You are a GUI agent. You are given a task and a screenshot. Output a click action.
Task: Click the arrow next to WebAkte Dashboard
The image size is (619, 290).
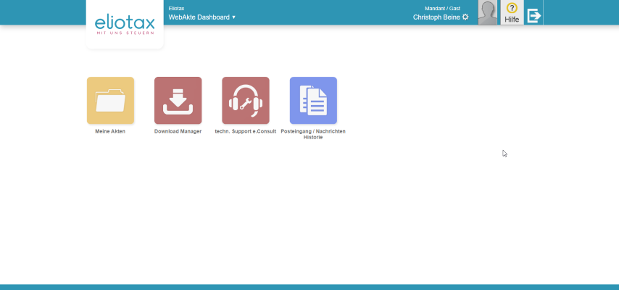coord(233,17)
